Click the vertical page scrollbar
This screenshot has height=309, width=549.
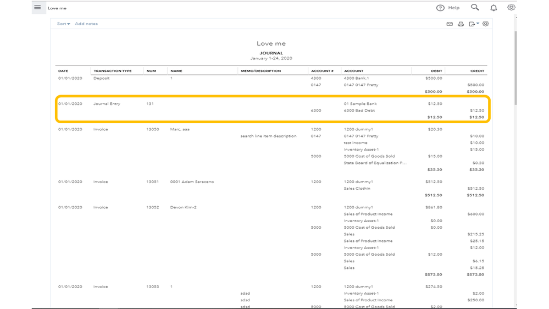[515, 66]
